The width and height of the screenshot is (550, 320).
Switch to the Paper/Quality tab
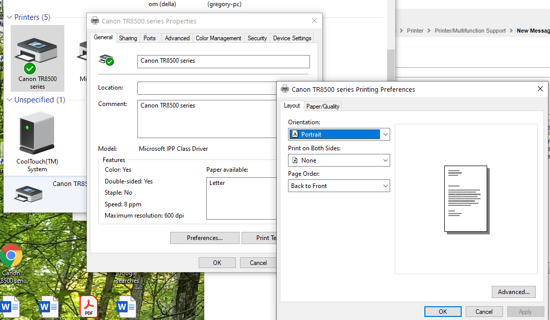[x=323, y=106]
